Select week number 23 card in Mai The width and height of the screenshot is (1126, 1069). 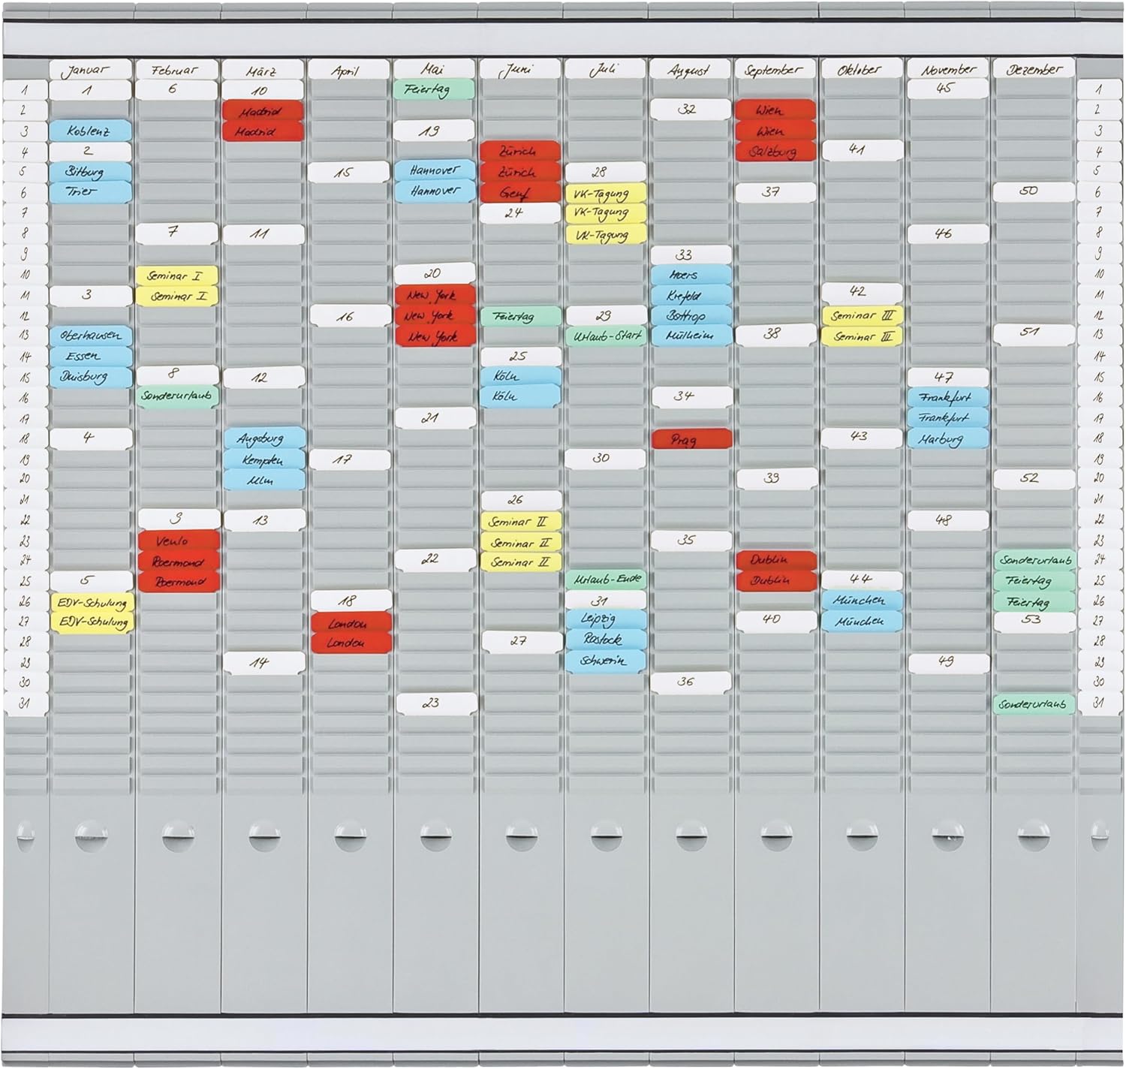point(435,703)
